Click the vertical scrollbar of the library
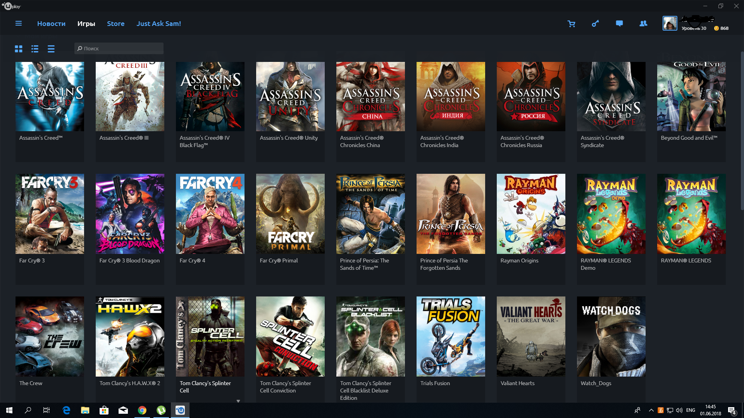744x418 pixels. click(742, 132)
